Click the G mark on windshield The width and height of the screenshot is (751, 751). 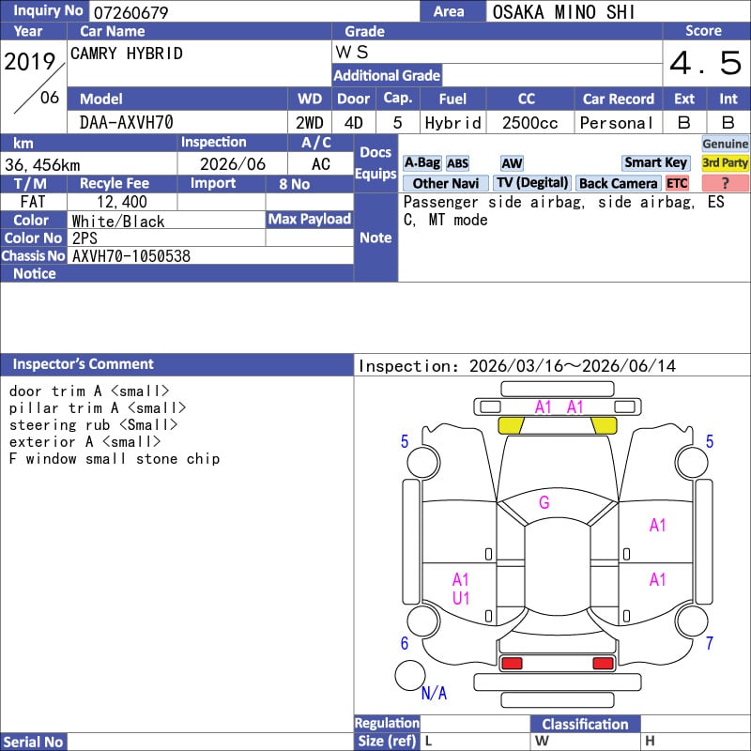(544, 502)
